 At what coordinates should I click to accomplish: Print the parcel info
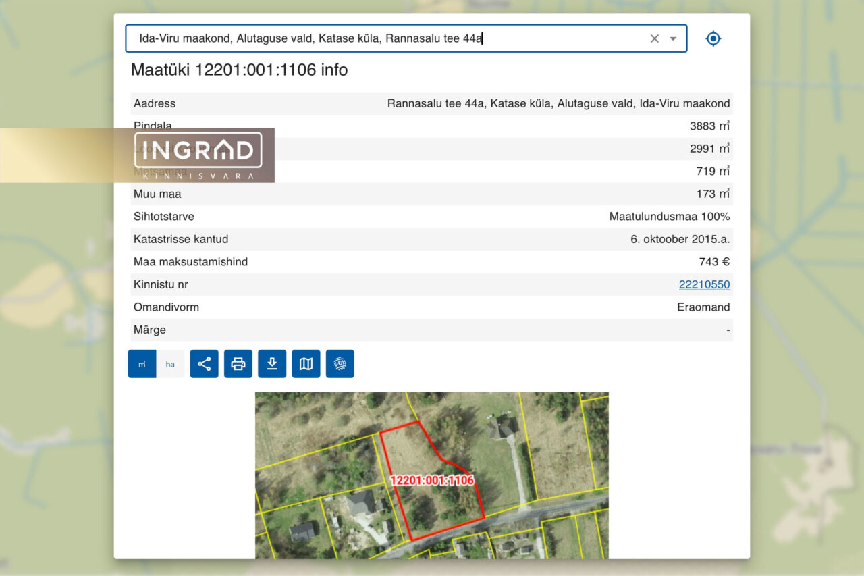point(238,364)
